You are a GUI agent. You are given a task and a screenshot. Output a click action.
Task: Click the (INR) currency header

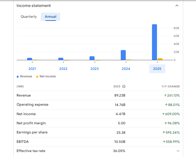(x=20, y=87)
